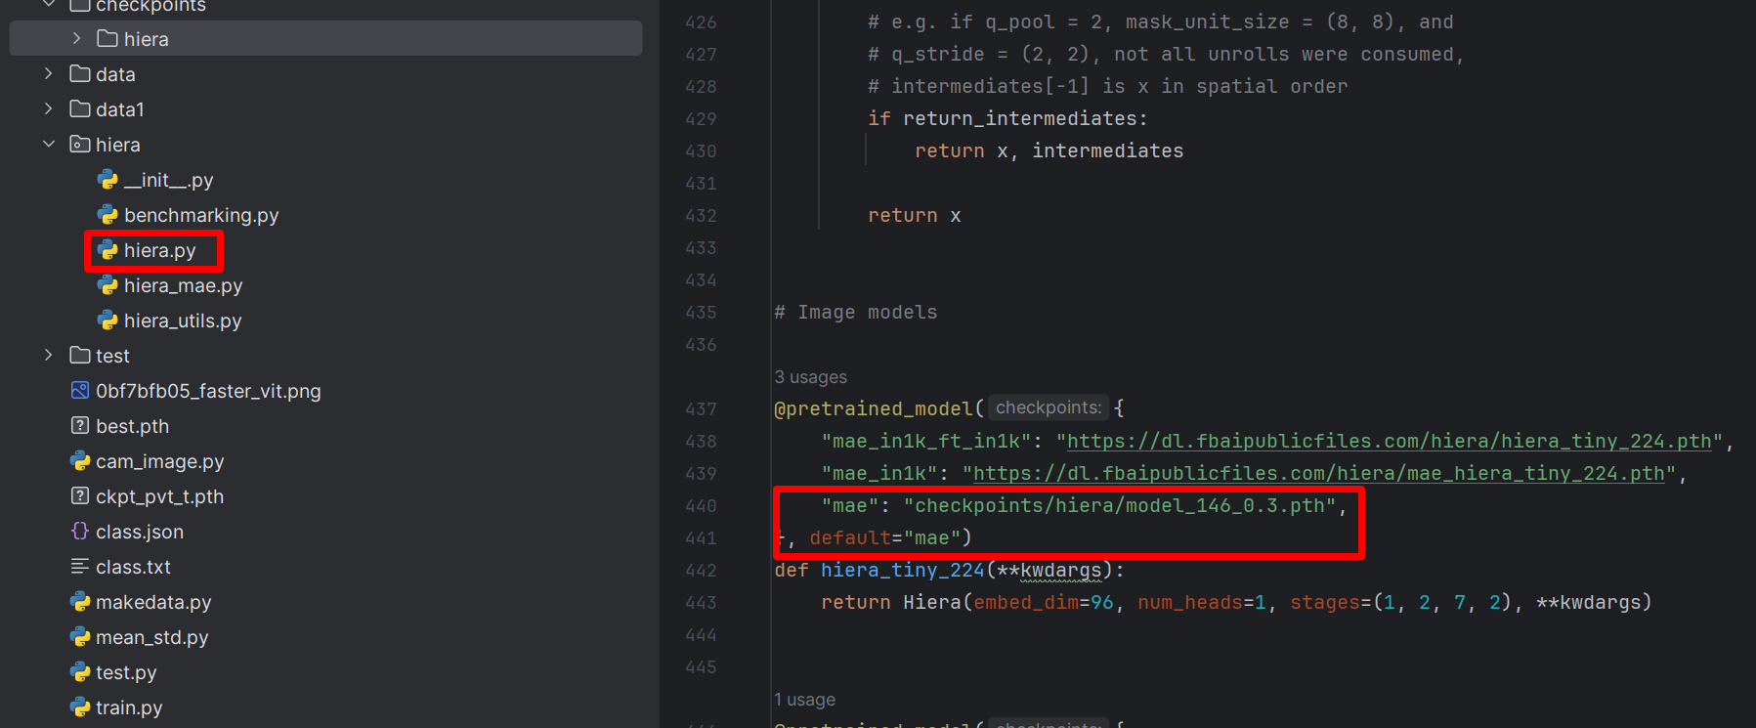
Task: Click Python icon next to test.py
Action: pyautogui.click(x=80, y=672)
